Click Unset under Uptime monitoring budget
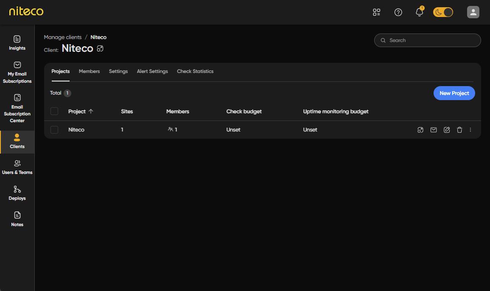This screenshot has width=490, height=291. [310, 130]
